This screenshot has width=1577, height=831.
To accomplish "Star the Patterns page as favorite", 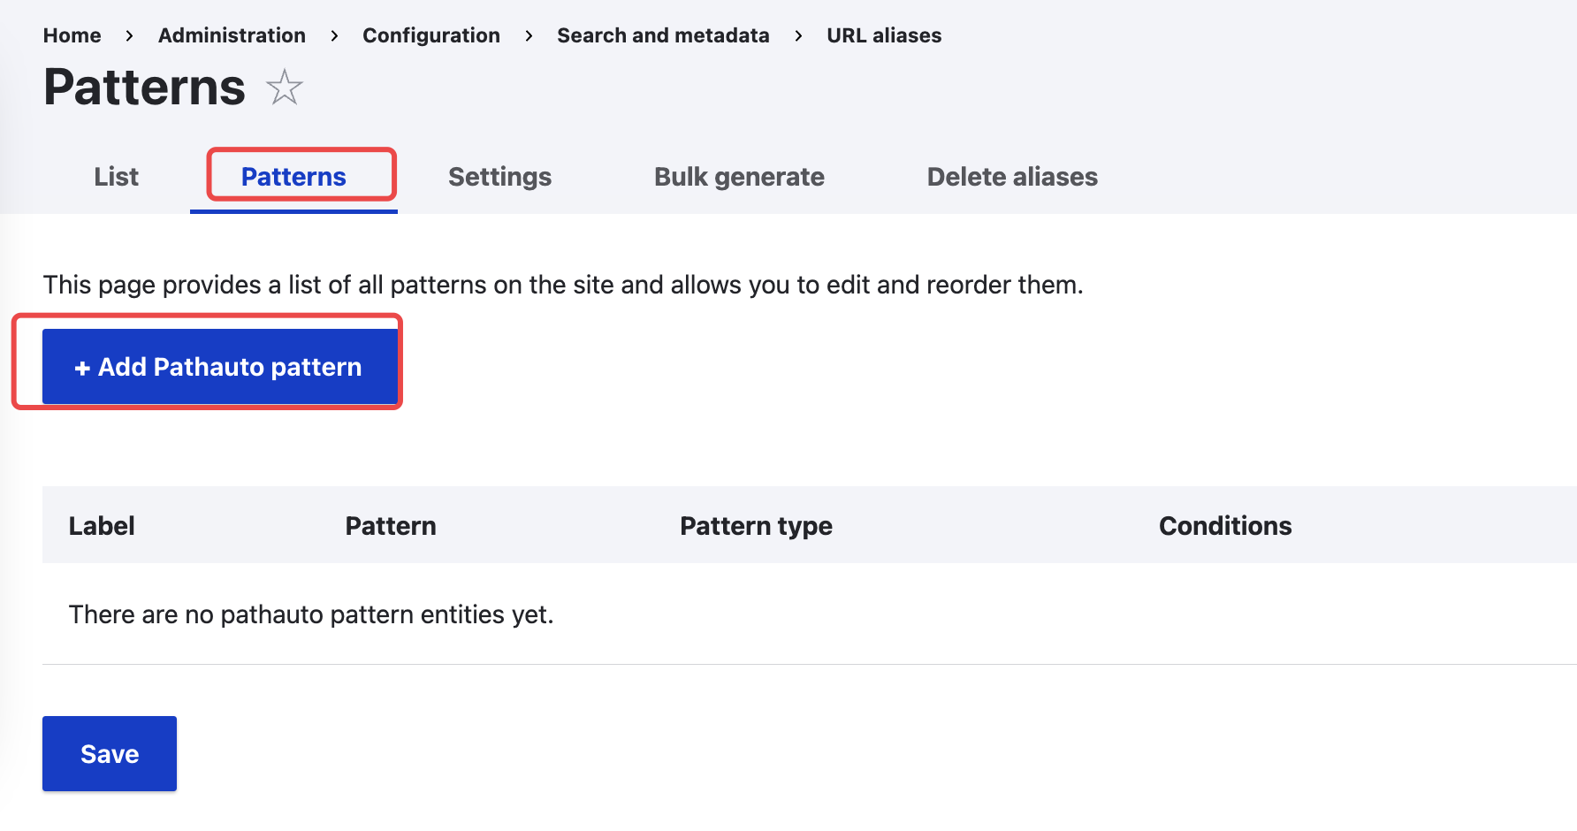I will [285, 88].
